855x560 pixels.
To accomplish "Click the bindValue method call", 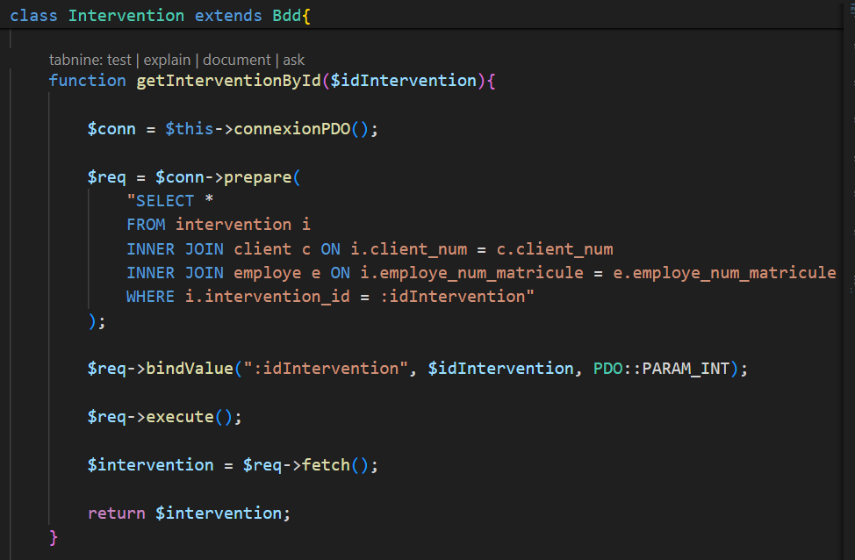I will (190, 369).
